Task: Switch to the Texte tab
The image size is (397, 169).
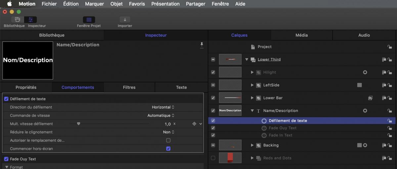Action: point(181,87)
